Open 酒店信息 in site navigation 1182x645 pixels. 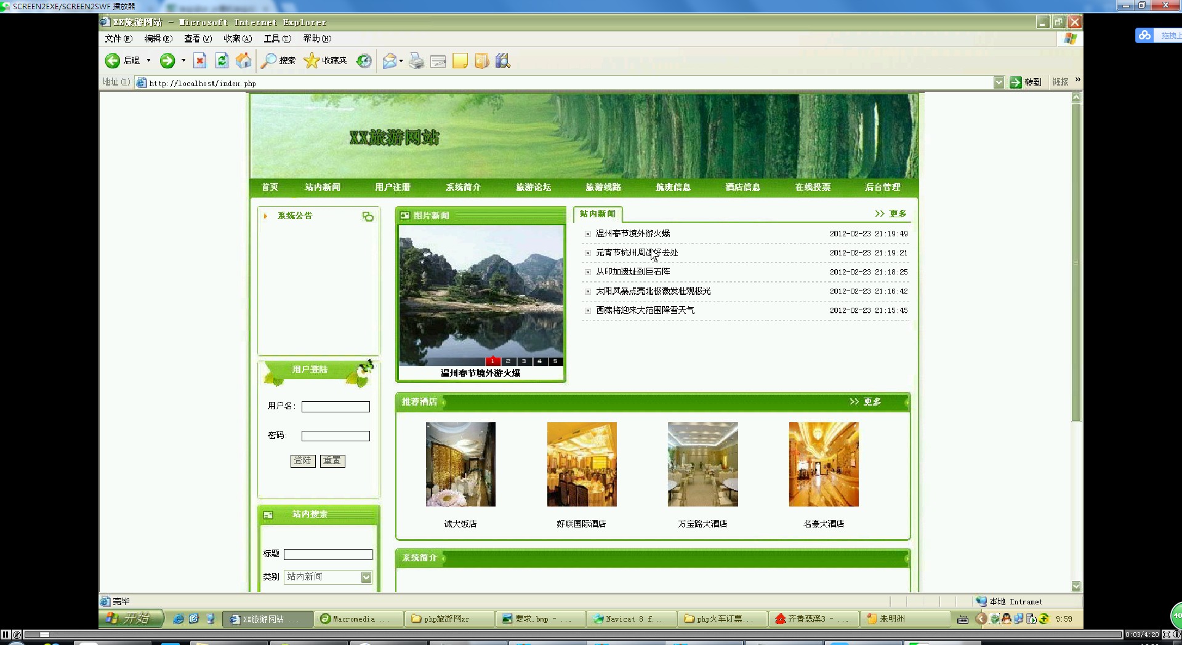(x=743, y=187)
